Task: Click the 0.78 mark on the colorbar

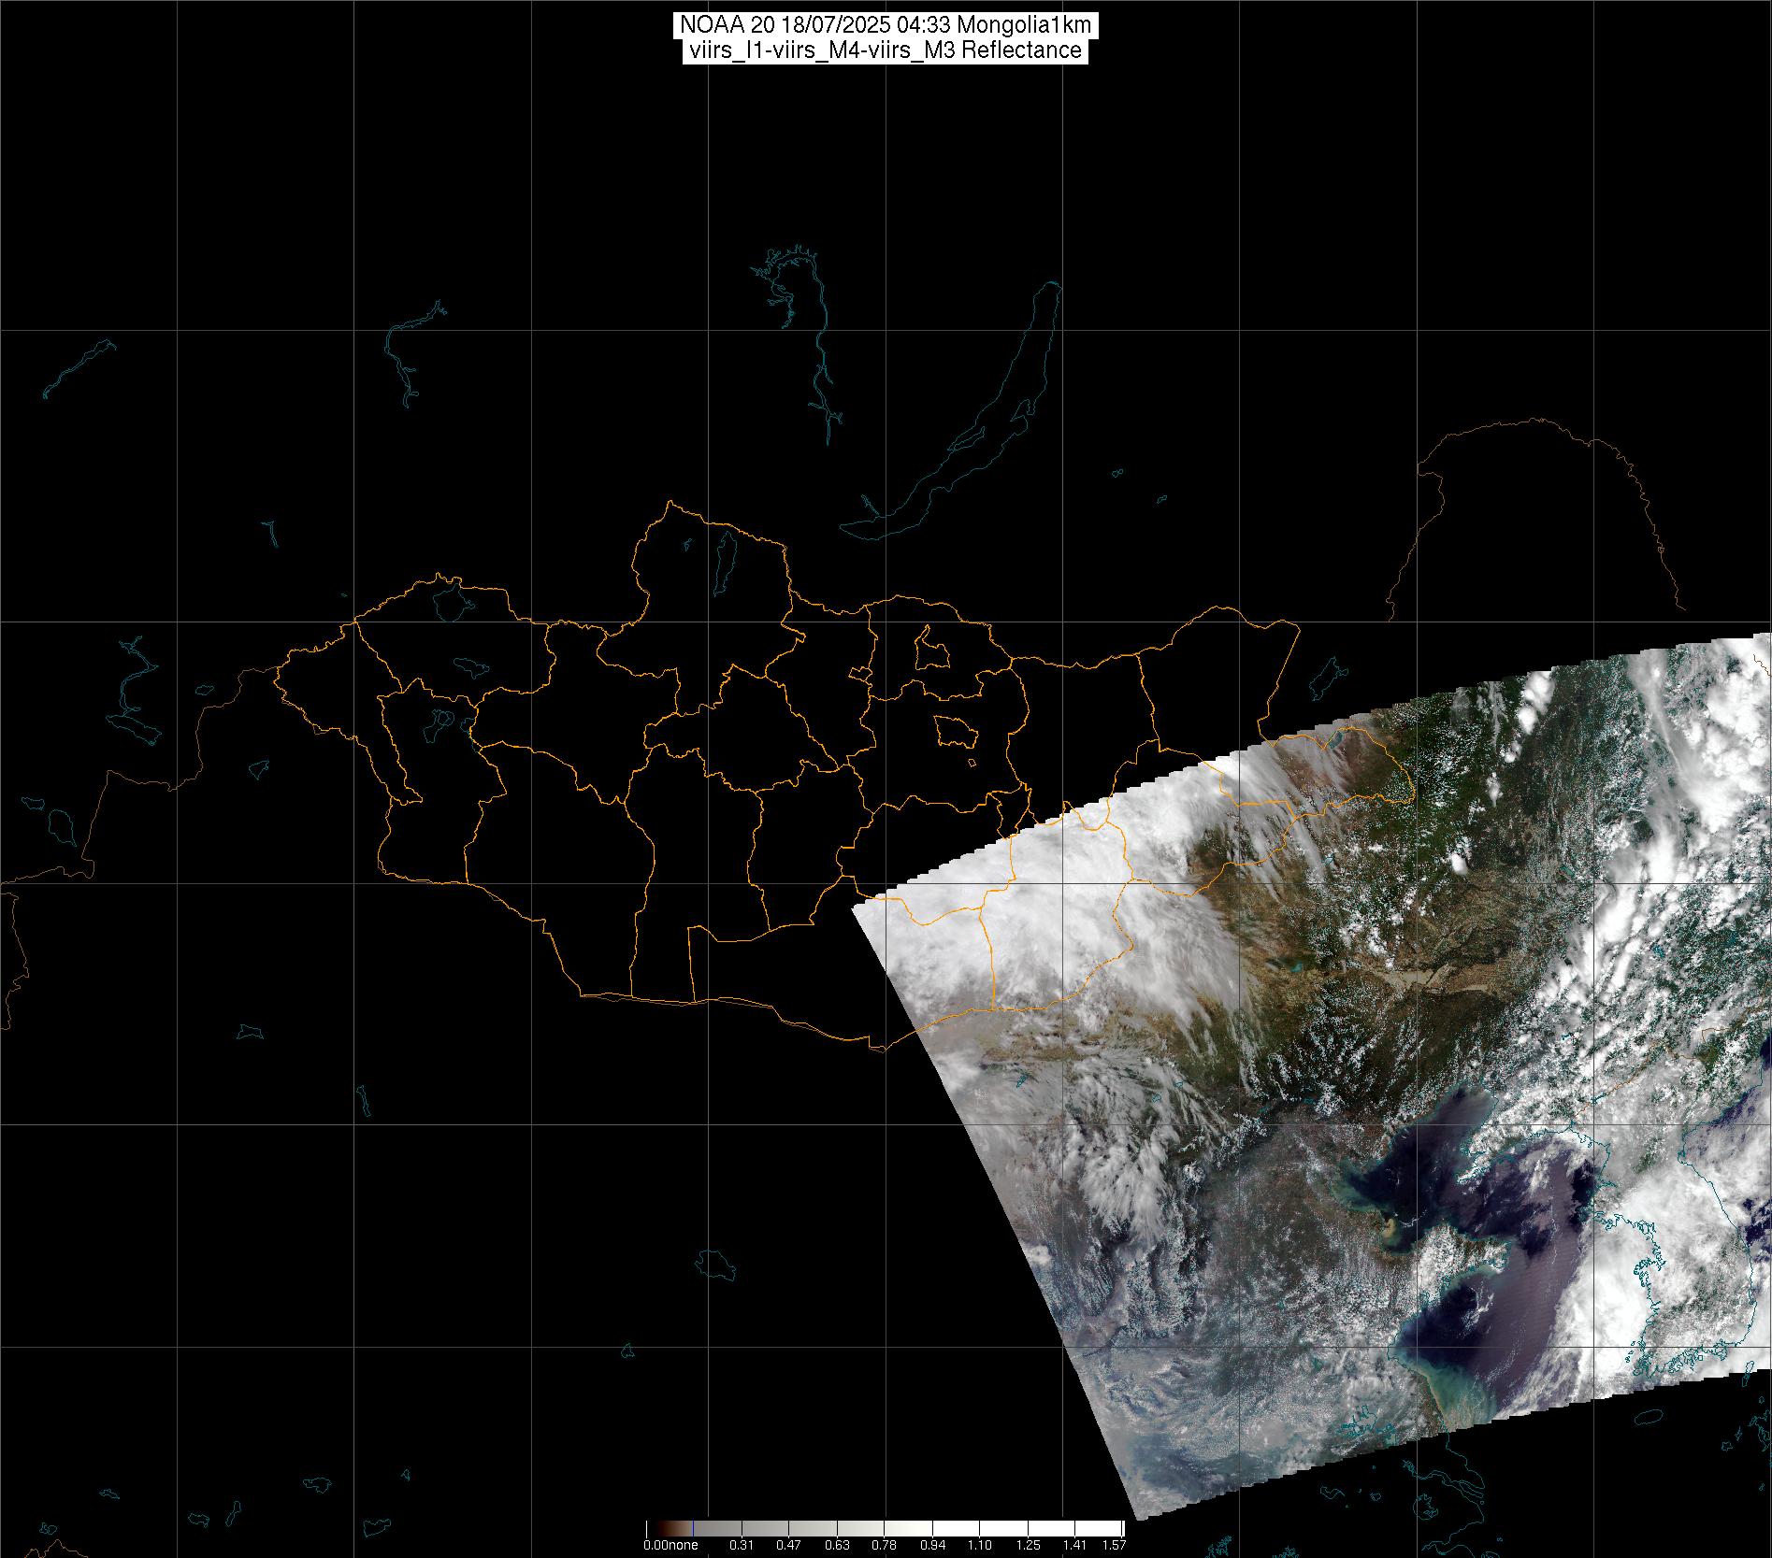Action: [x=884, y=1545]
